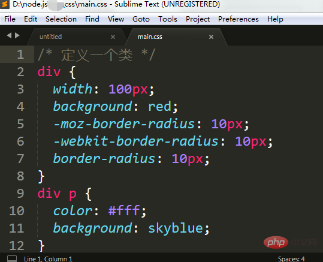Image resolution: width=323 pixels, height=262 pixels.
Task: Click line number 5 in the gutter
Action: click(x=20, y=124)
